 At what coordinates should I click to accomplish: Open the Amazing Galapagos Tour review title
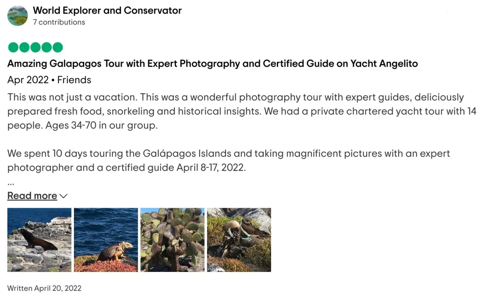[212, 64]
